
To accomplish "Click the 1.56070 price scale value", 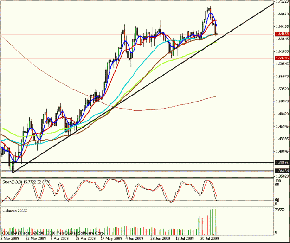I will pos(282,76).
